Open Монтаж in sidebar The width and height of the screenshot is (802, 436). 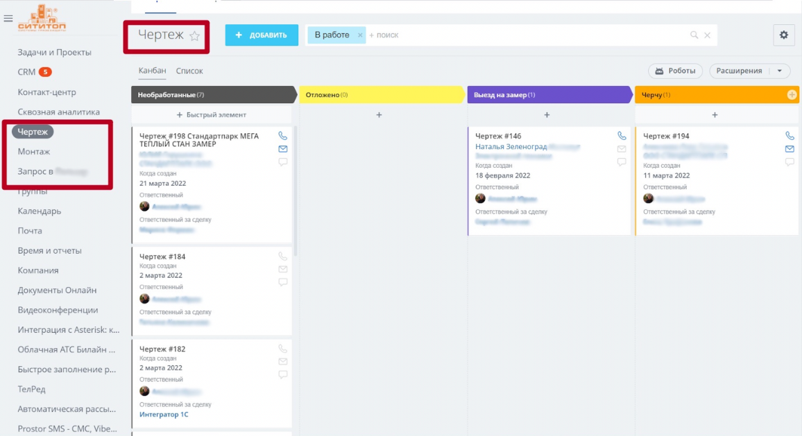tap(34, 151)
